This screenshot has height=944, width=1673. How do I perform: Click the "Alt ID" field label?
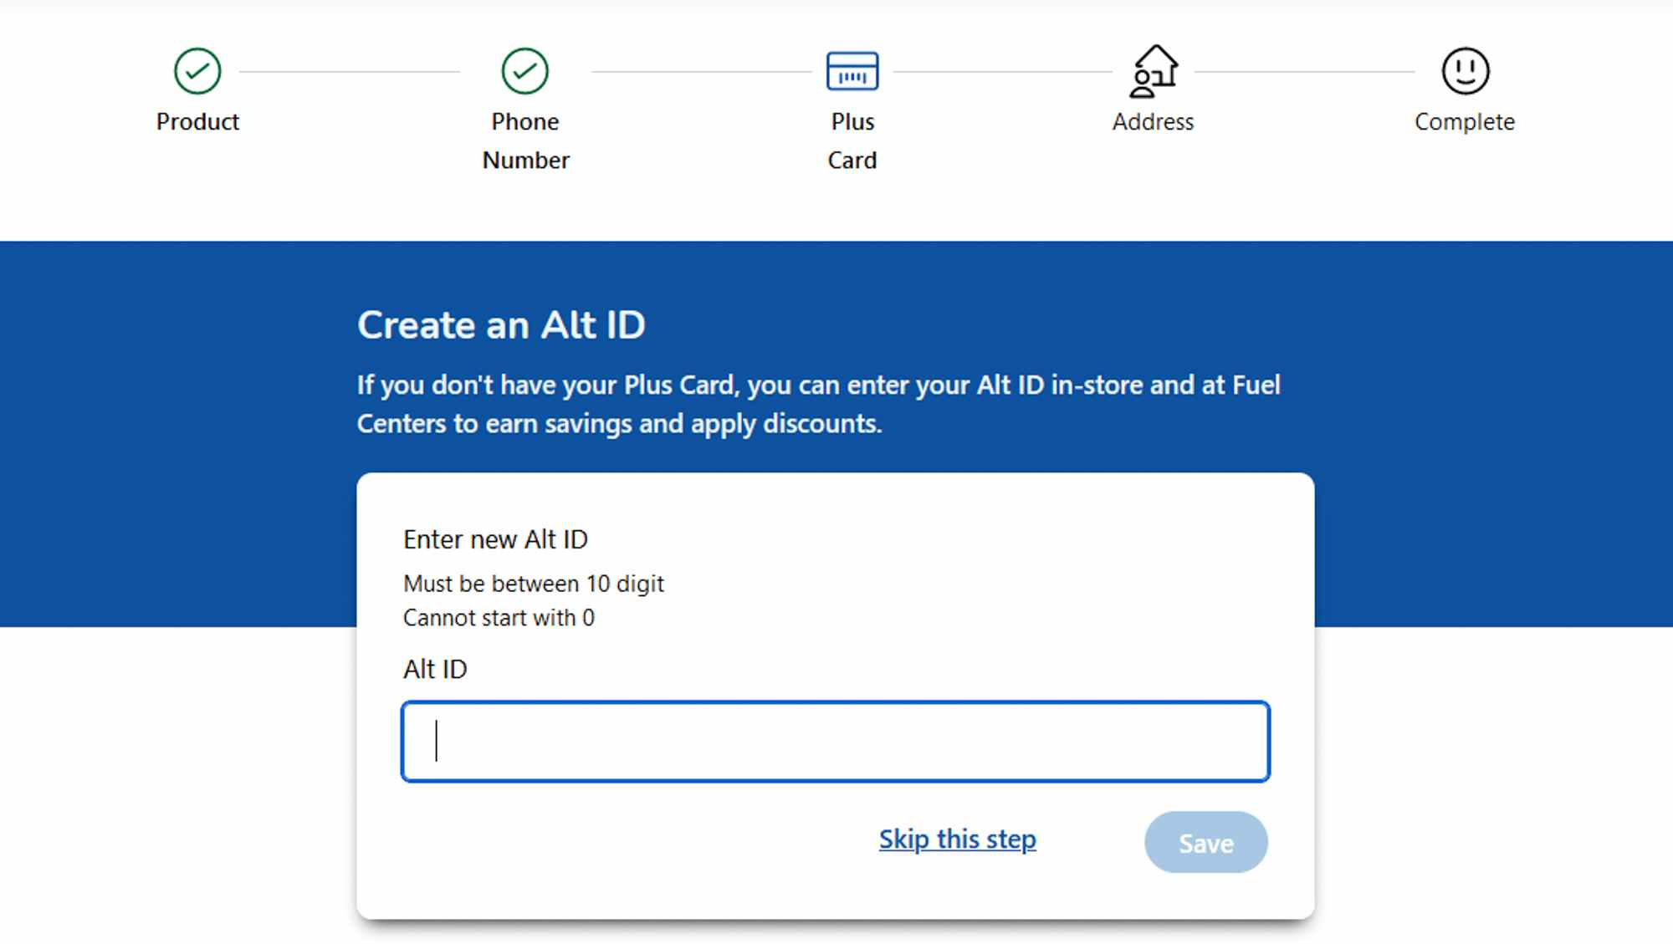click(435, 670)
